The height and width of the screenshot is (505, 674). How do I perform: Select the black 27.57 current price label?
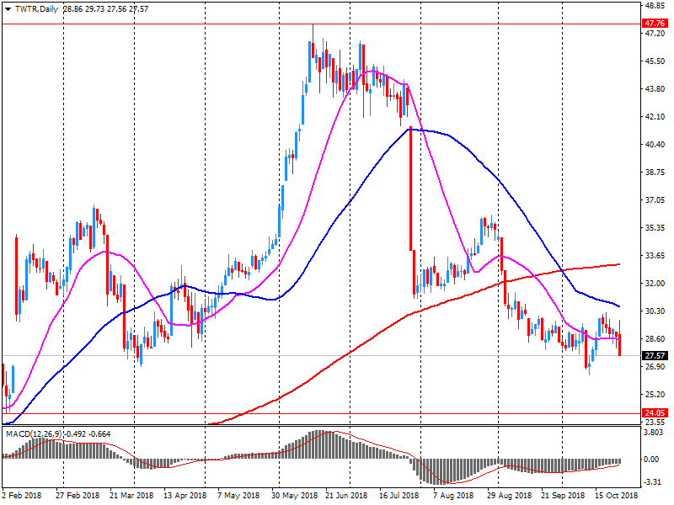[655, 355]
